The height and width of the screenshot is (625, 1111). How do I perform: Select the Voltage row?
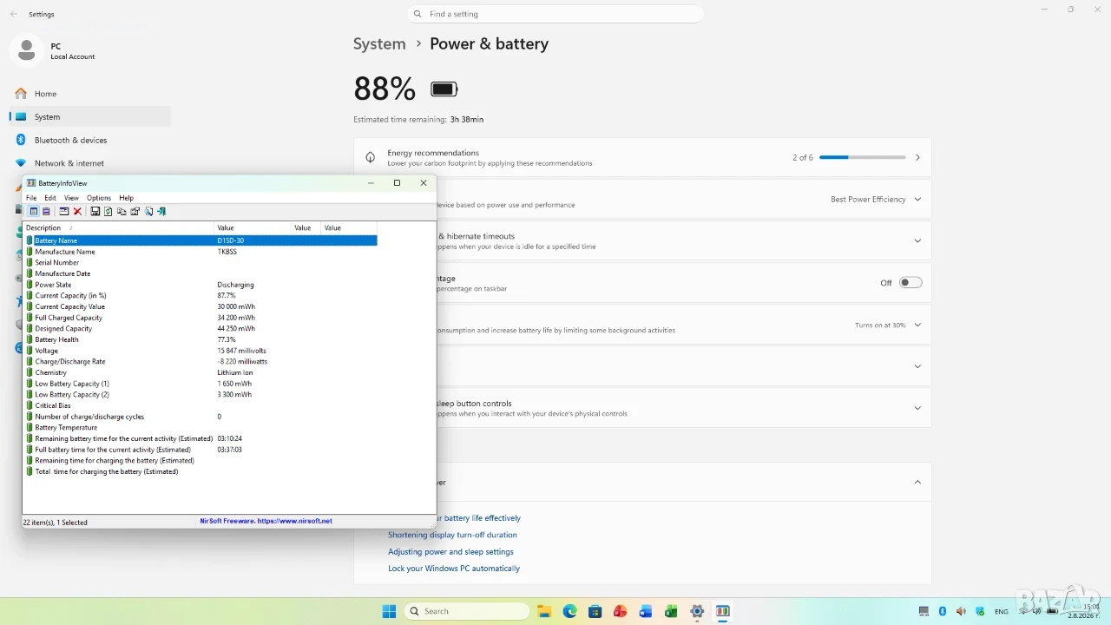pos(201,351)
